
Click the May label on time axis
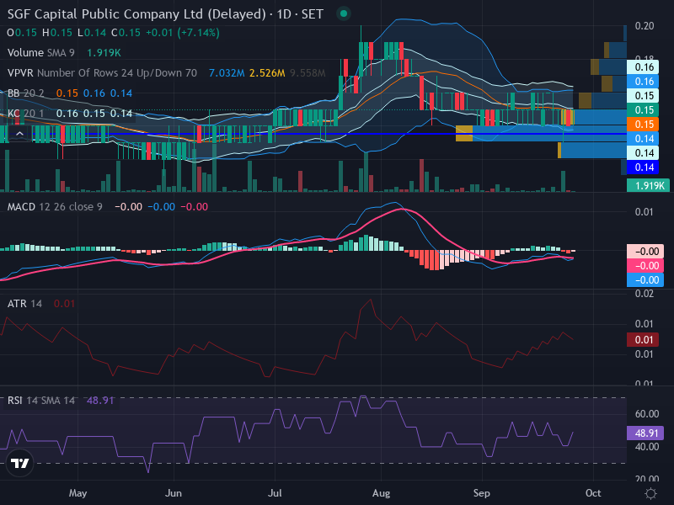coord(78,493)
